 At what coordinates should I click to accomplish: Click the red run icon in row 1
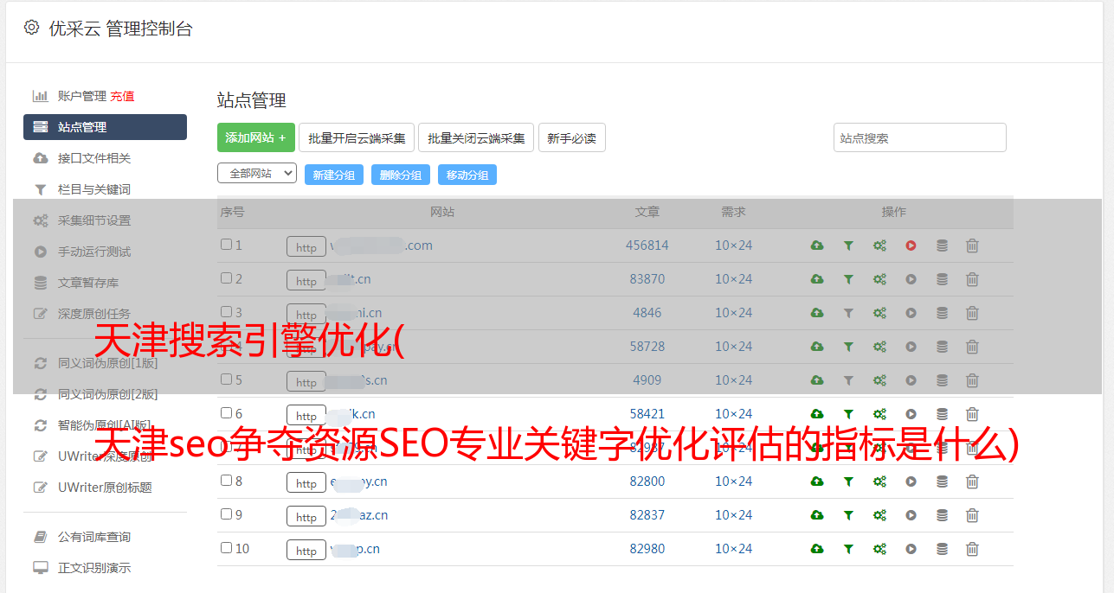click(911, 245)
